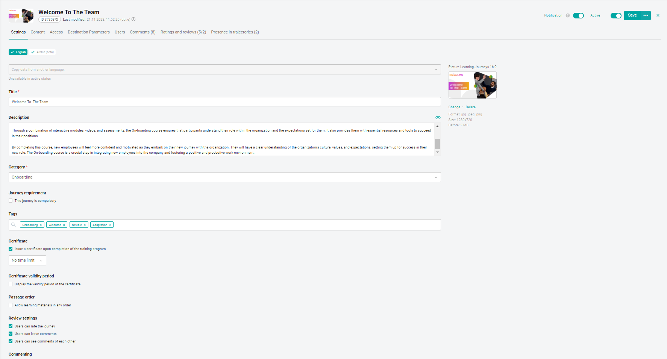
Task: Click the Title input field
Action: tap(224, 102)
